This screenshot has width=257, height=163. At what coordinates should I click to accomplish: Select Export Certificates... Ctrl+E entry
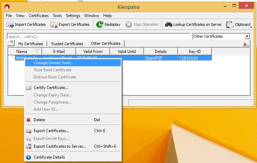tap(73, 131)
